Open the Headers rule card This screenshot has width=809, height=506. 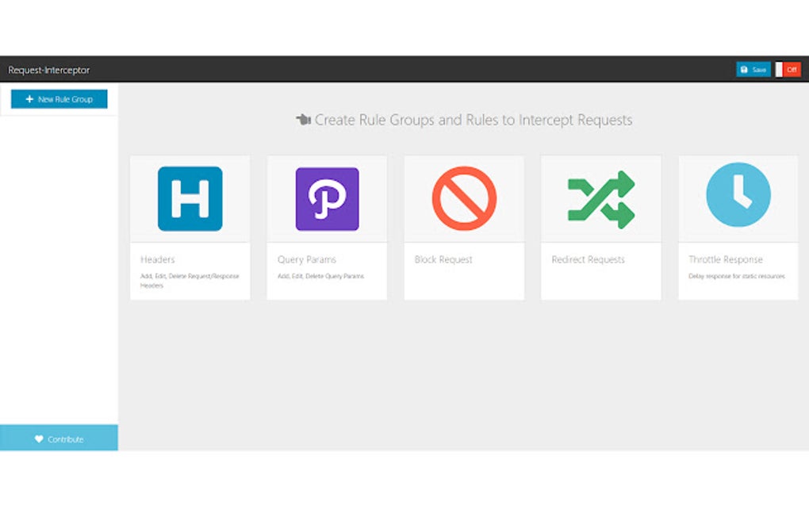[190, 228]
